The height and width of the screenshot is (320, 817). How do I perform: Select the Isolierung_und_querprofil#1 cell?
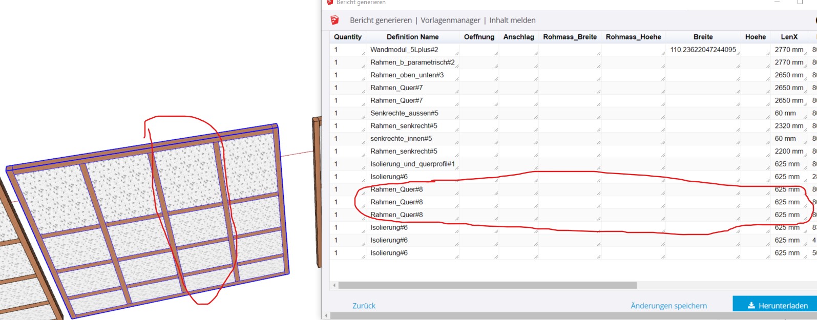pos(412,164)
